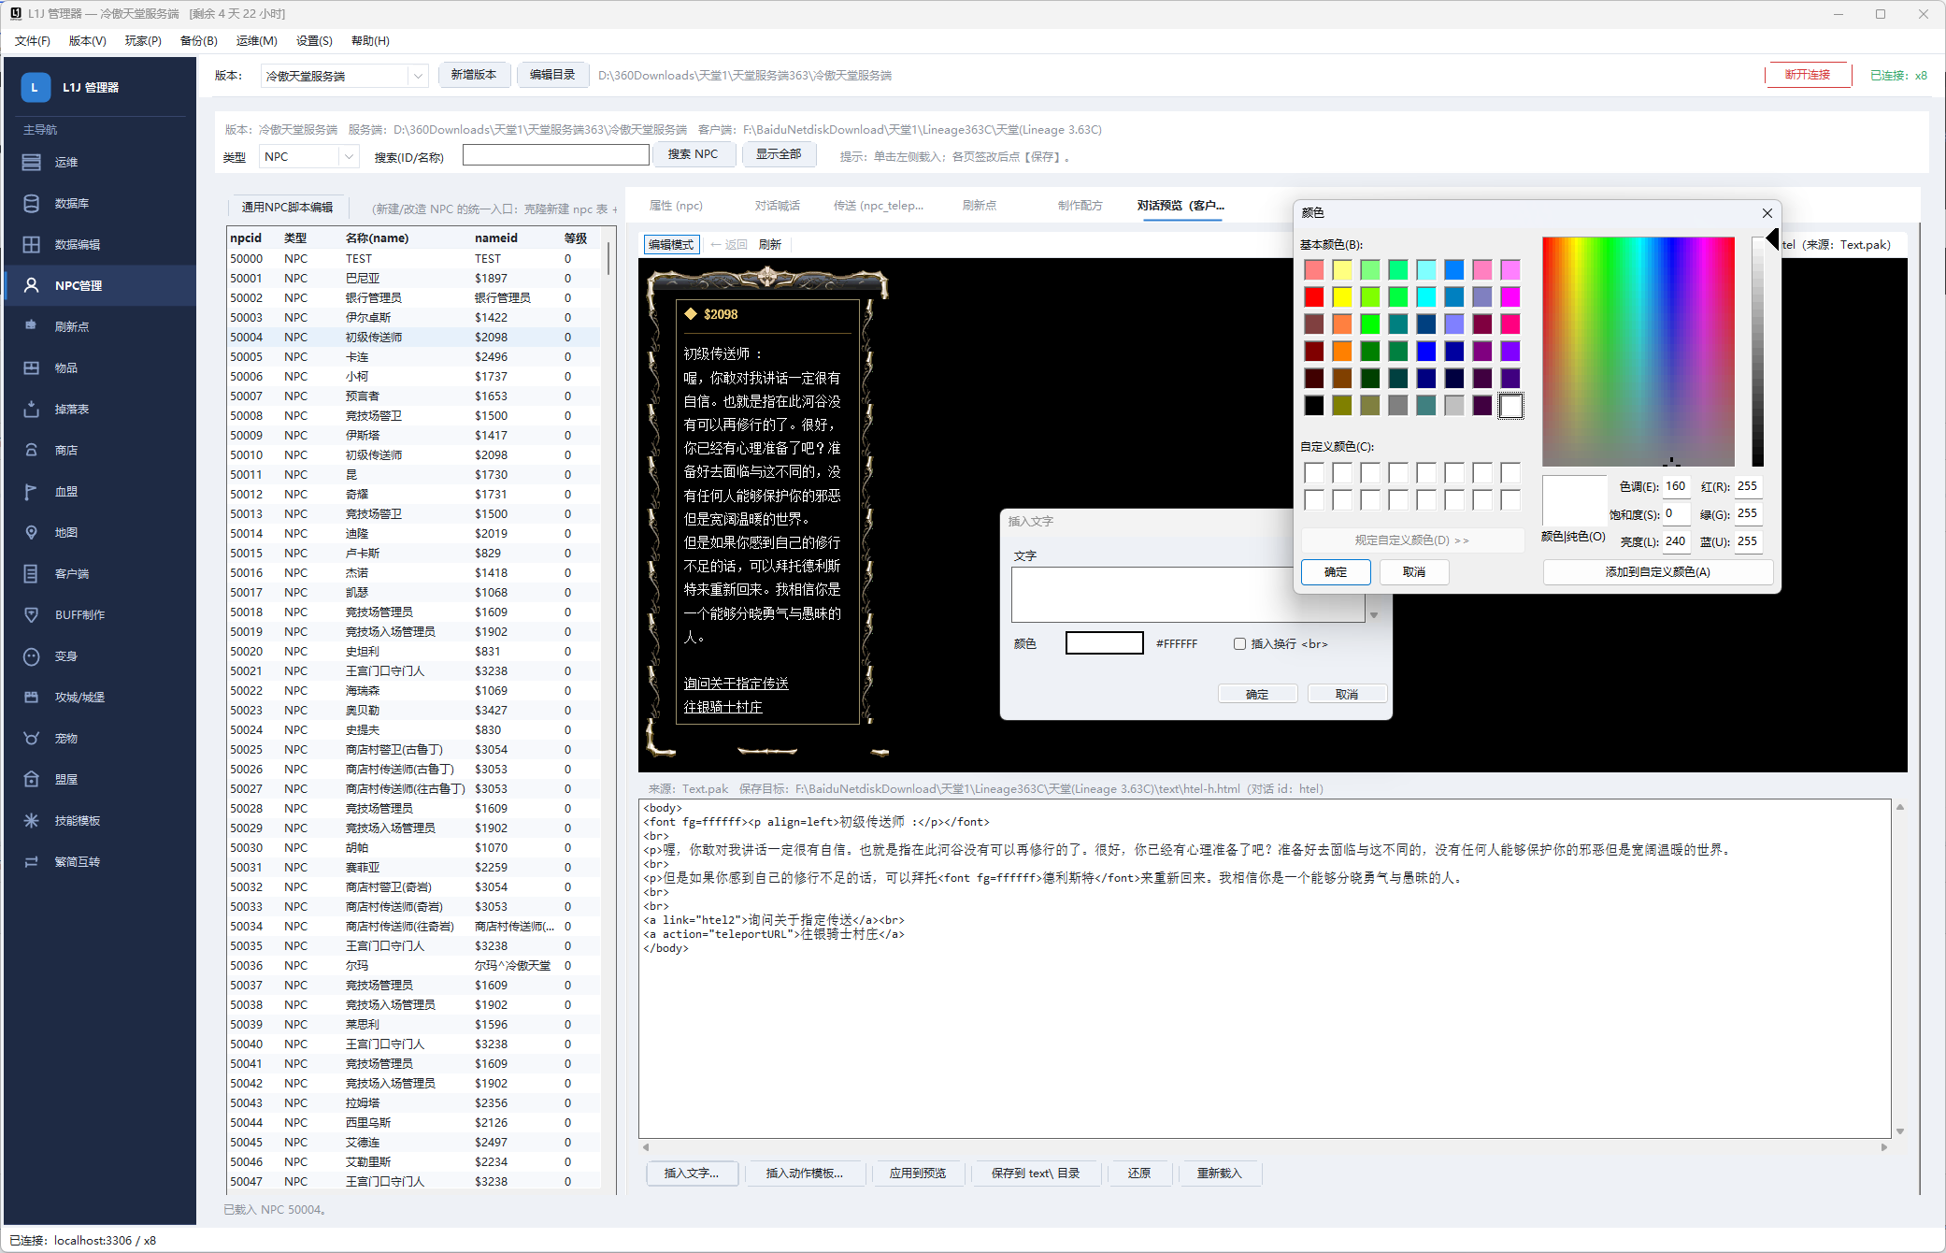The width and height of the screenshot is (1946, 1253).
Task: Open the 运维(M) menu
Action: point(256,40)
